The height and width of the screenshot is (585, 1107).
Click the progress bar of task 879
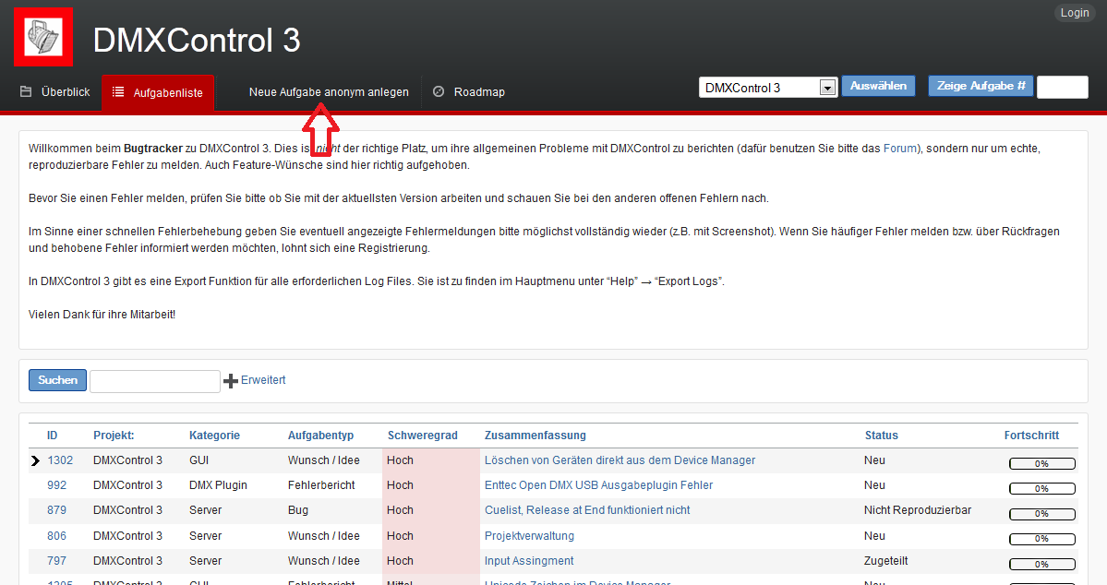1041,514
